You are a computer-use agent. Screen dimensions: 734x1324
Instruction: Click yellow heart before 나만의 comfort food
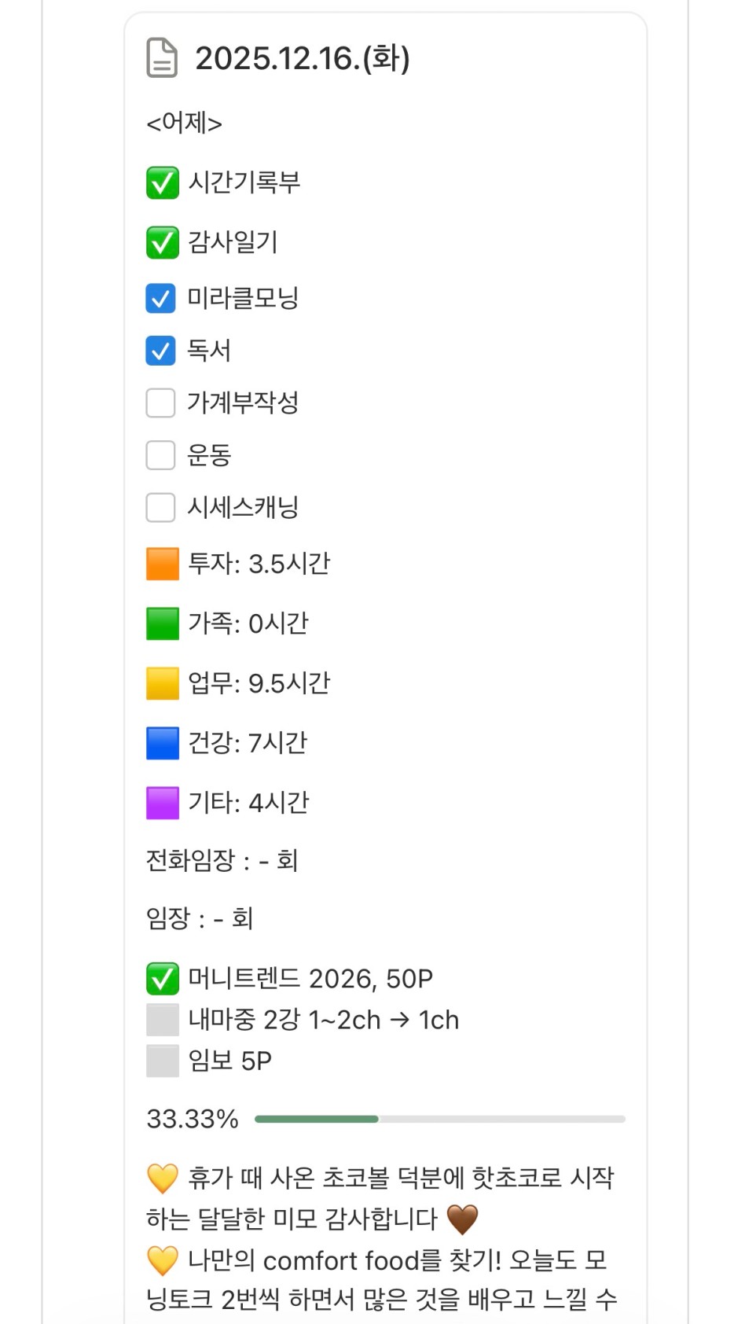point(162,1261)
